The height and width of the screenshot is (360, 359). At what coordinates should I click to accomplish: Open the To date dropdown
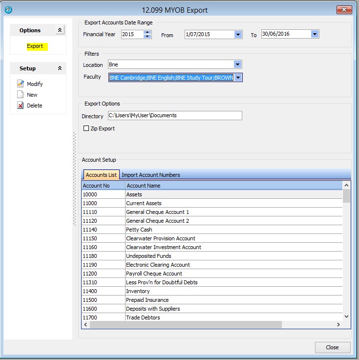pos(315,34)
